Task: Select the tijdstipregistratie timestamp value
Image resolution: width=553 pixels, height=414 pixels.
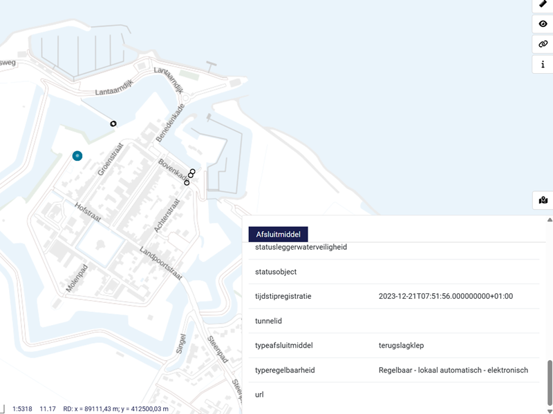Action: [x=446, y=296]
